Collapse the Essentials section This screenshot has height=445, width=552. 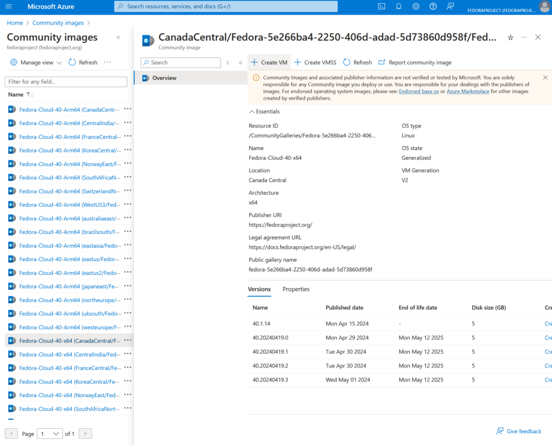pos(264,112)
